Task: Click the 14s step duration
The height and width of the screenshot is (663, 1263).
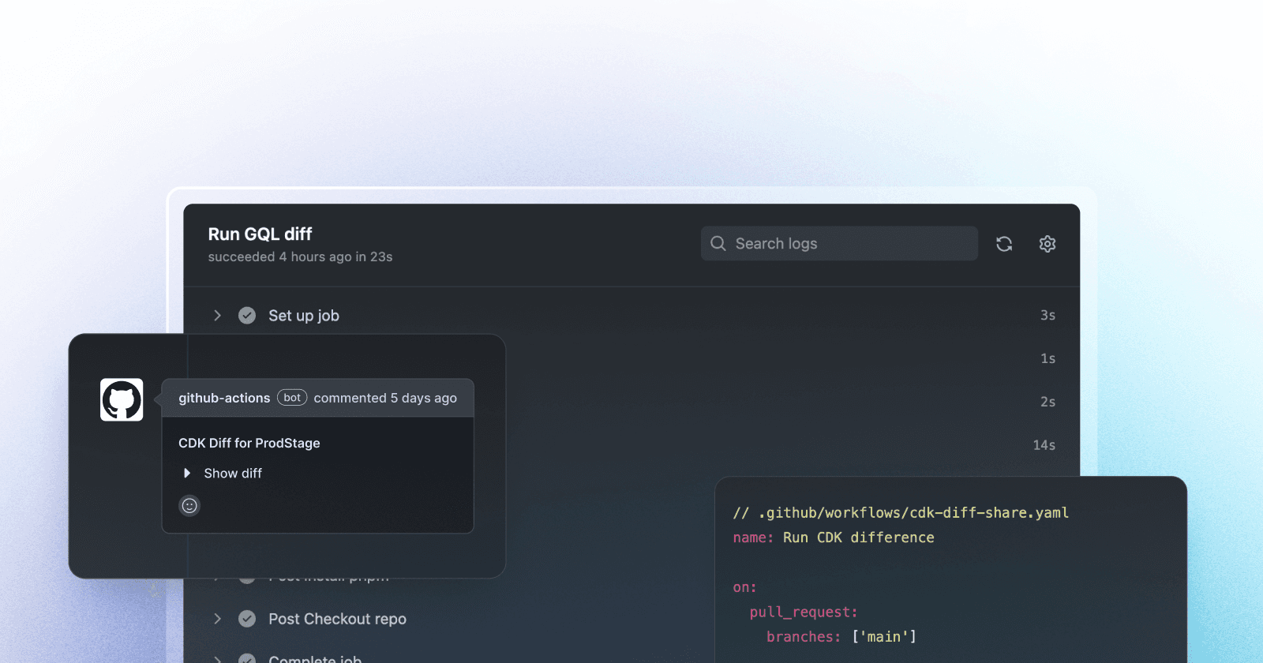Action: coord(1044,445)
